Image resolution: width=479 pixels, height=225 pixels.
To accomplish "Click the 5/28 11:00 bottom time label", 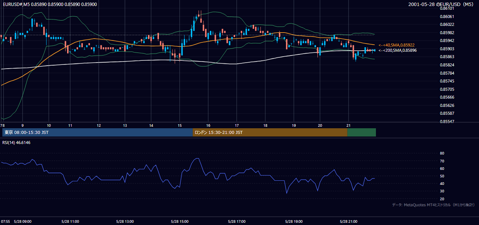I will click(70, 222).
